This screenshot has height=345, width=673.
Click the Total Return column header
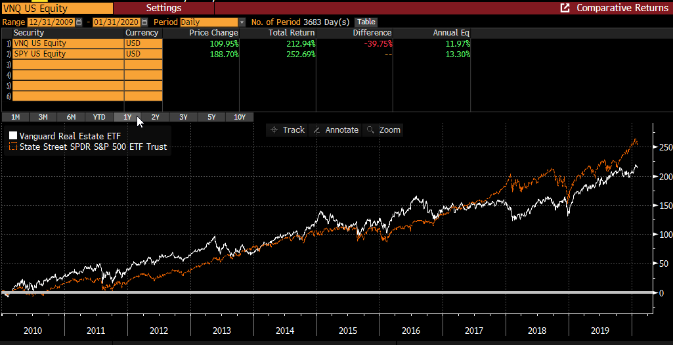pyautogui.click(x=292, y=33)
